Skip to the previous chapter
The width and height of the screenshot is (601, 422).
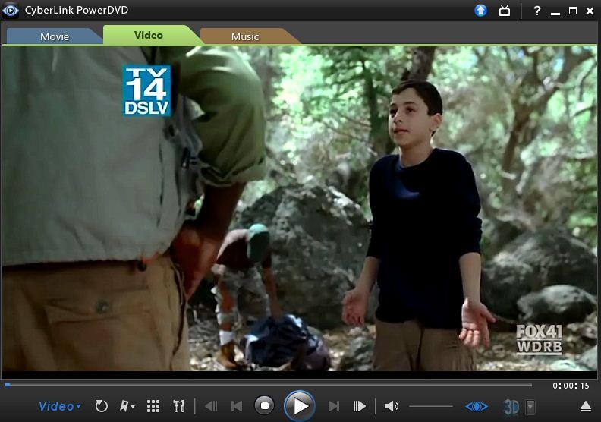tap(237, 406)
